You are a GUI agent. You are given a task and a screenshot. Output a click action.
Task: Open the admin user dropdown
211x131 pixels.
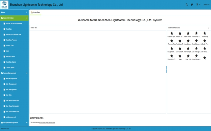pyautogui.click(x=206, y=5)
